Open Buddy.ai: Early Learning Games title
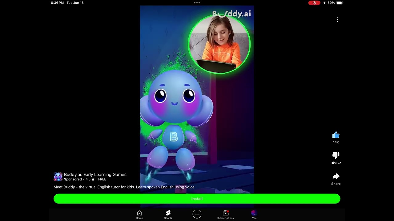This screenshot has height=221, width=394. [x=95, y=174]
